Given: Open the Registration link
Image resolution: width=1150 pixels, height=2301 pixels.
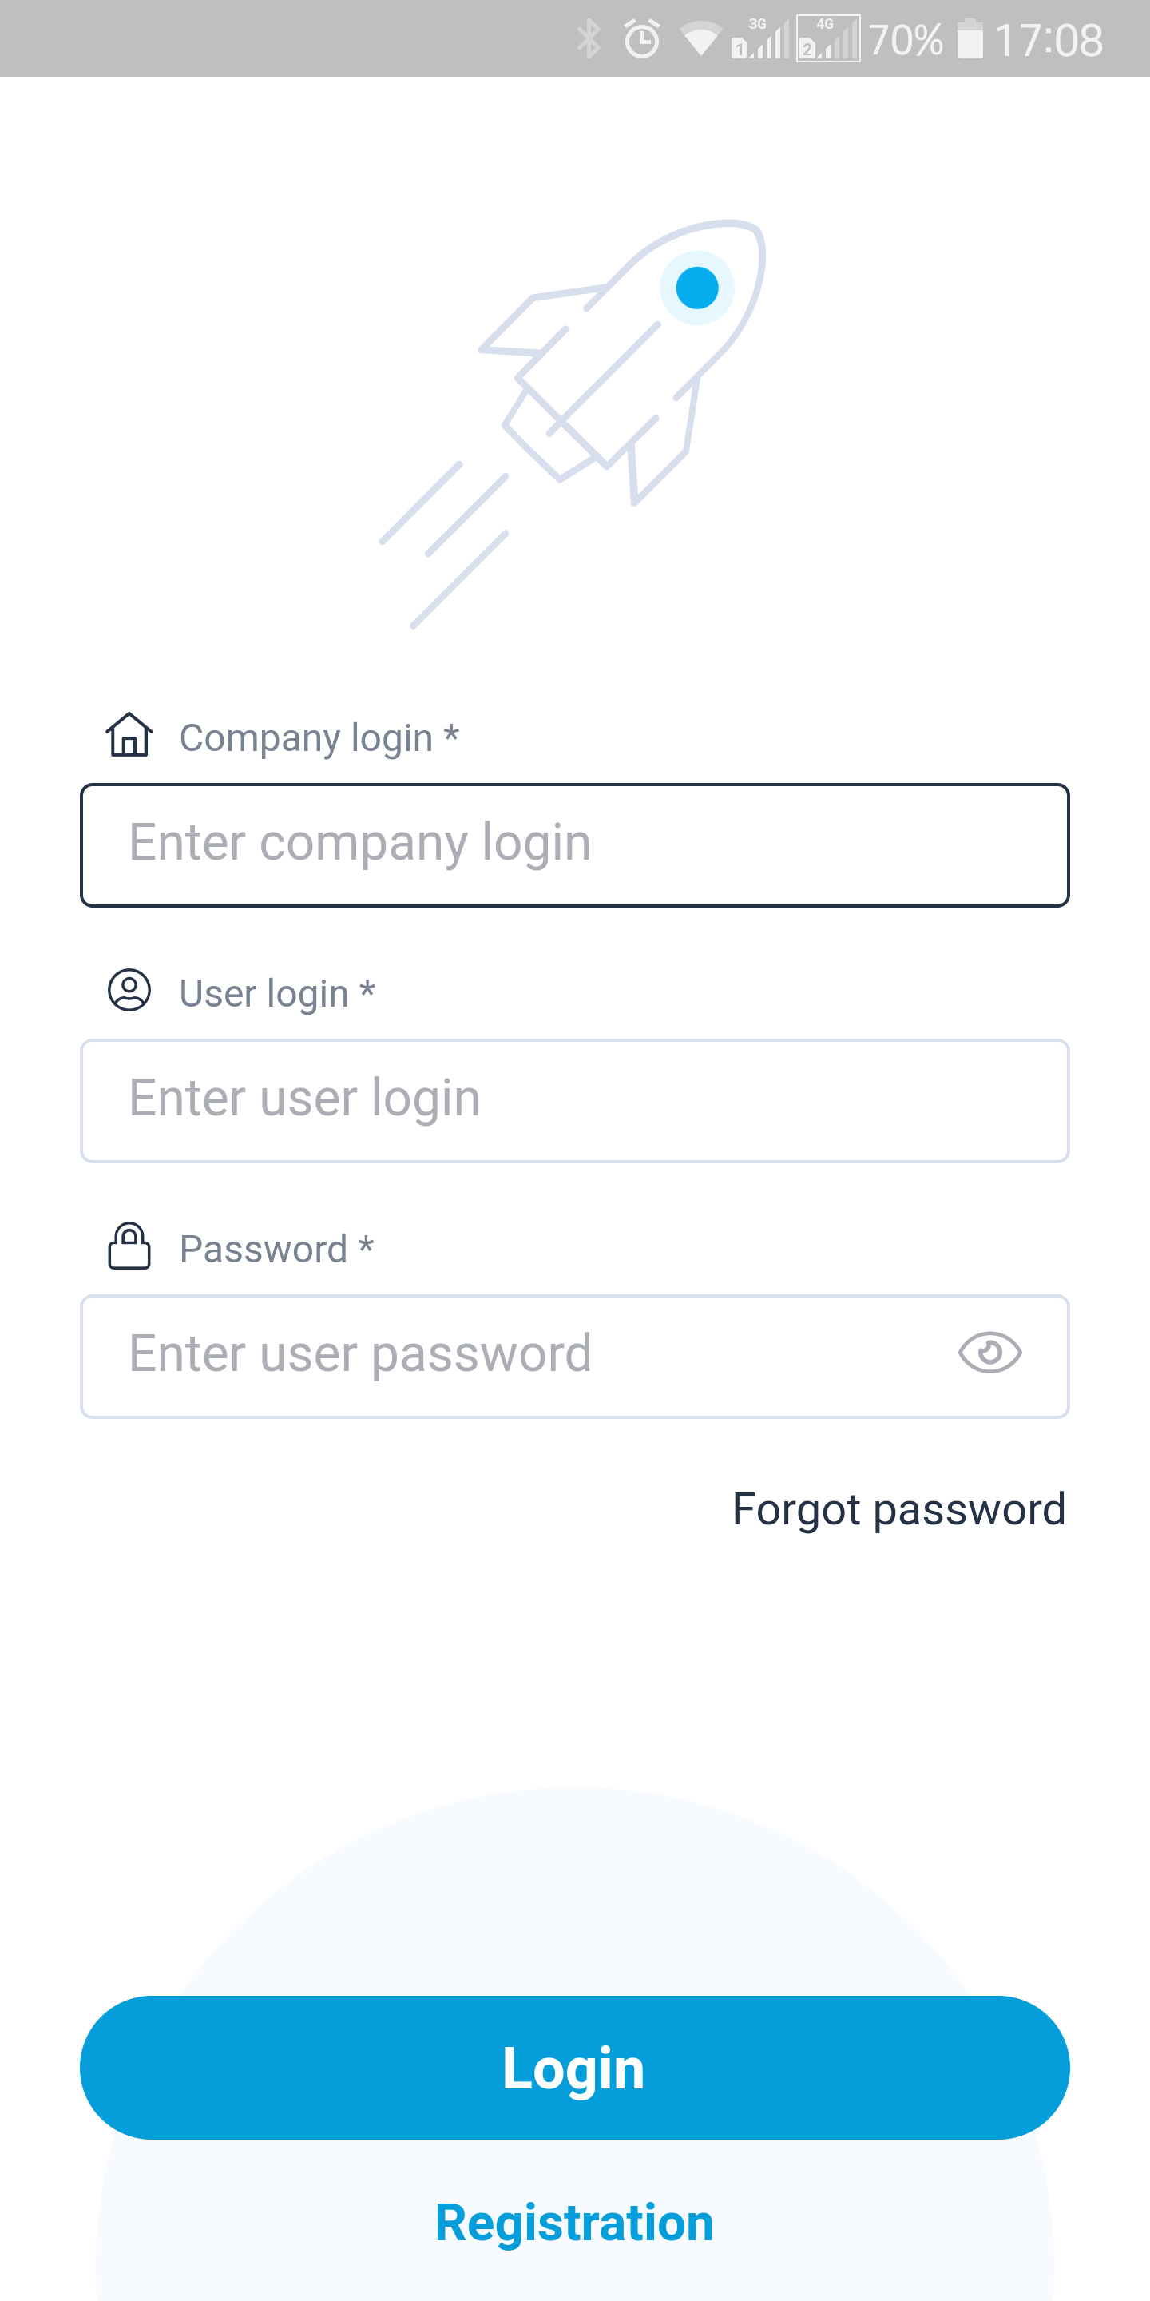Looking at the screenshot, I should [x=574, y=2223].
